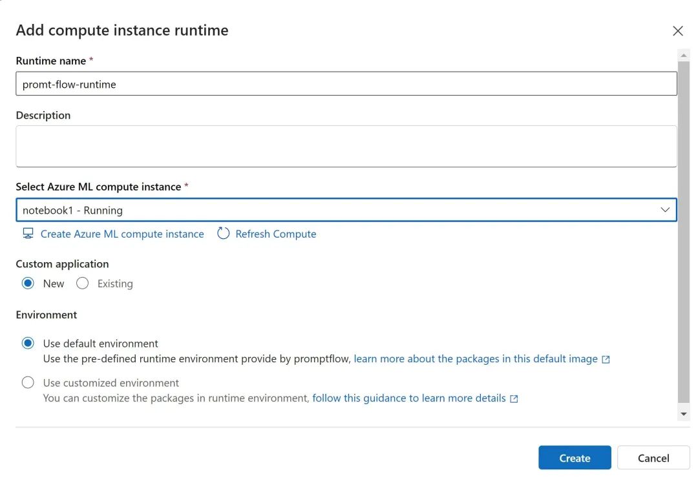This screenshot has width=698, height=481.
Task: Open Create Azure ML compute instance link
Action: coord(122,234)
